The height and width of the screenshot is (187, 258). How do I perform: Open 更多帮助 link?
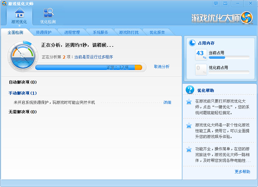pyautogui.click(x=242, y=172)
